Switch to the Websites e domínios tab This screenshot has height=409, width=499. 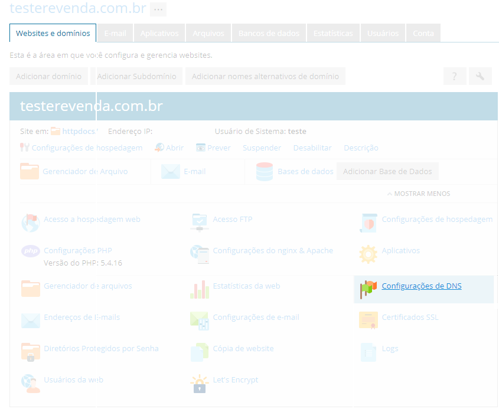tap(53, 33)
